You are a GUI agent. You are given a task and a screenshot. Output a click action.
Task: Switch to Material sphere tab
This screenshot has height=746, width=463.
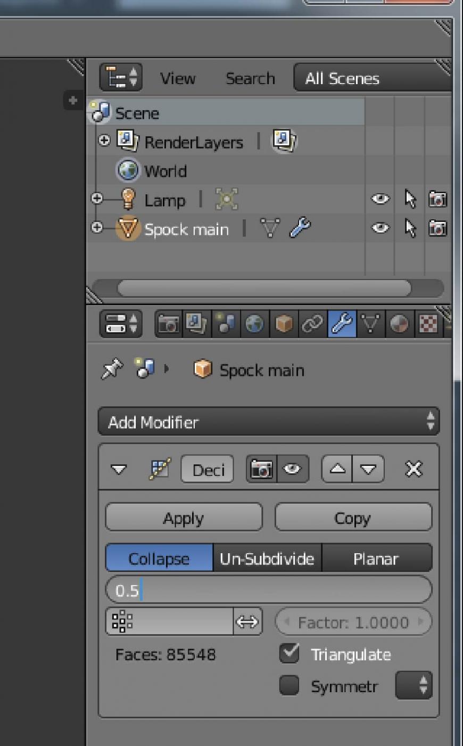pyautogui.click(x=400, y=324)
